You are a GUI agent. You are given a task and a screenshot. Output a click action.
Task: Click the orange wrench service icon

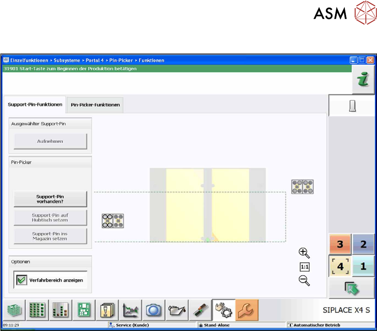point(247,310)
